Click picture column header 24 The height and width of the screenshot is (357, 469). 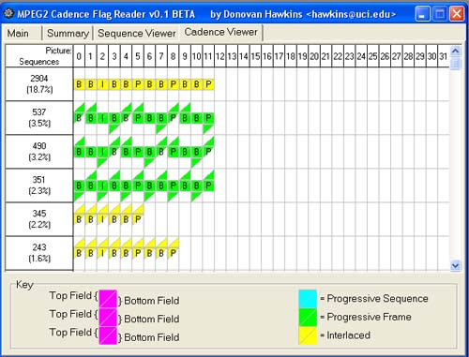(x=361, y=56)
